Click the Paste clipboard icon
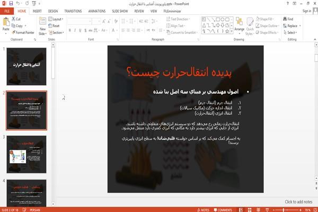318x212 pixels. [x=6, y=22]
